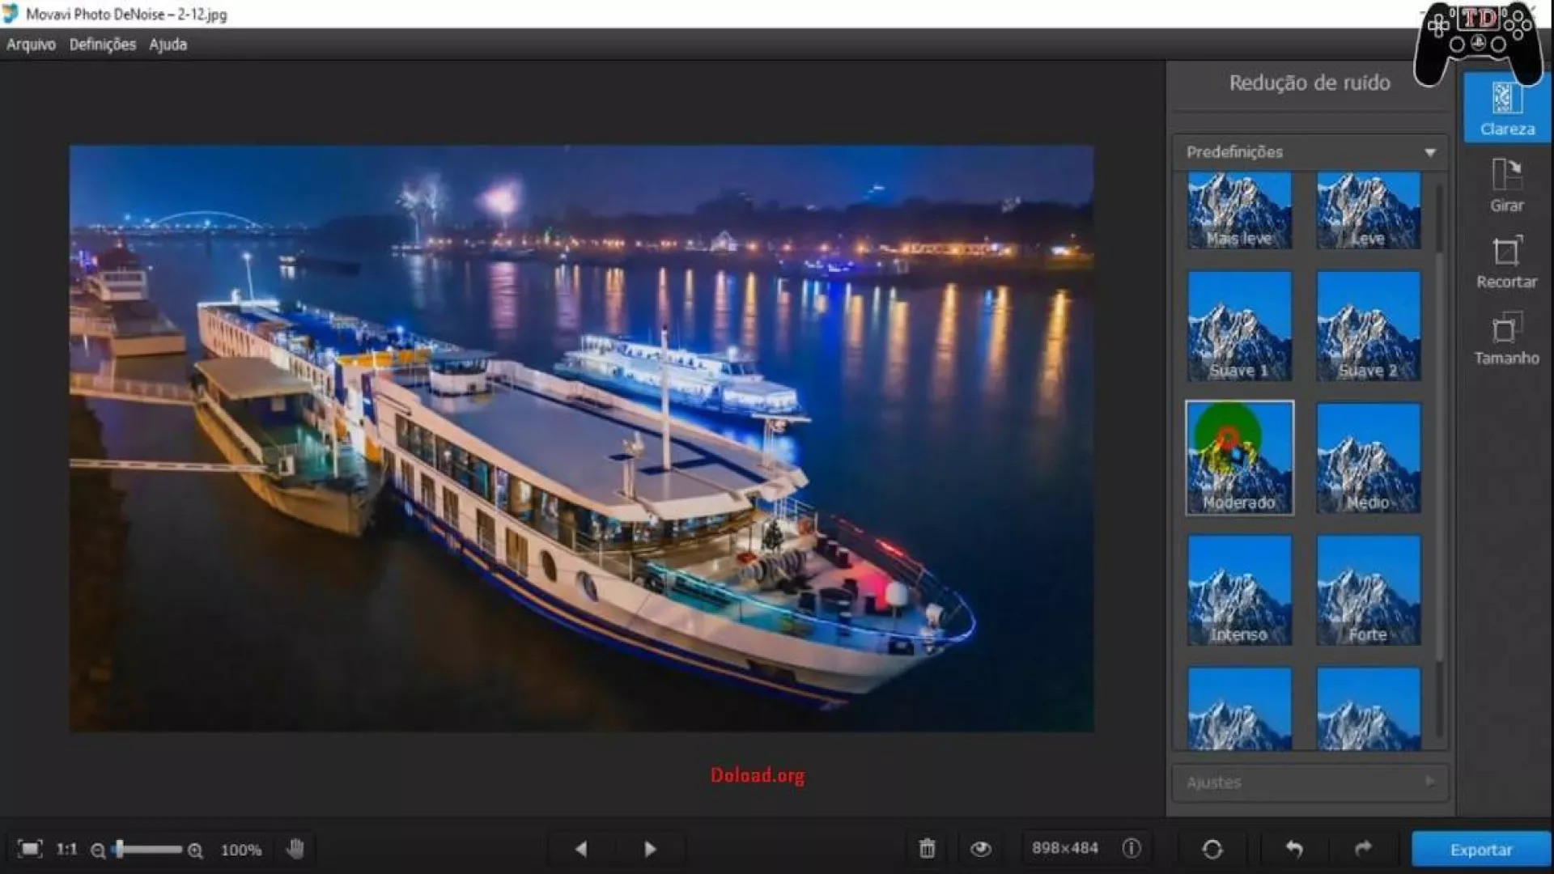
Task: Open the Tamanho resize tool
Action: 1506,338
